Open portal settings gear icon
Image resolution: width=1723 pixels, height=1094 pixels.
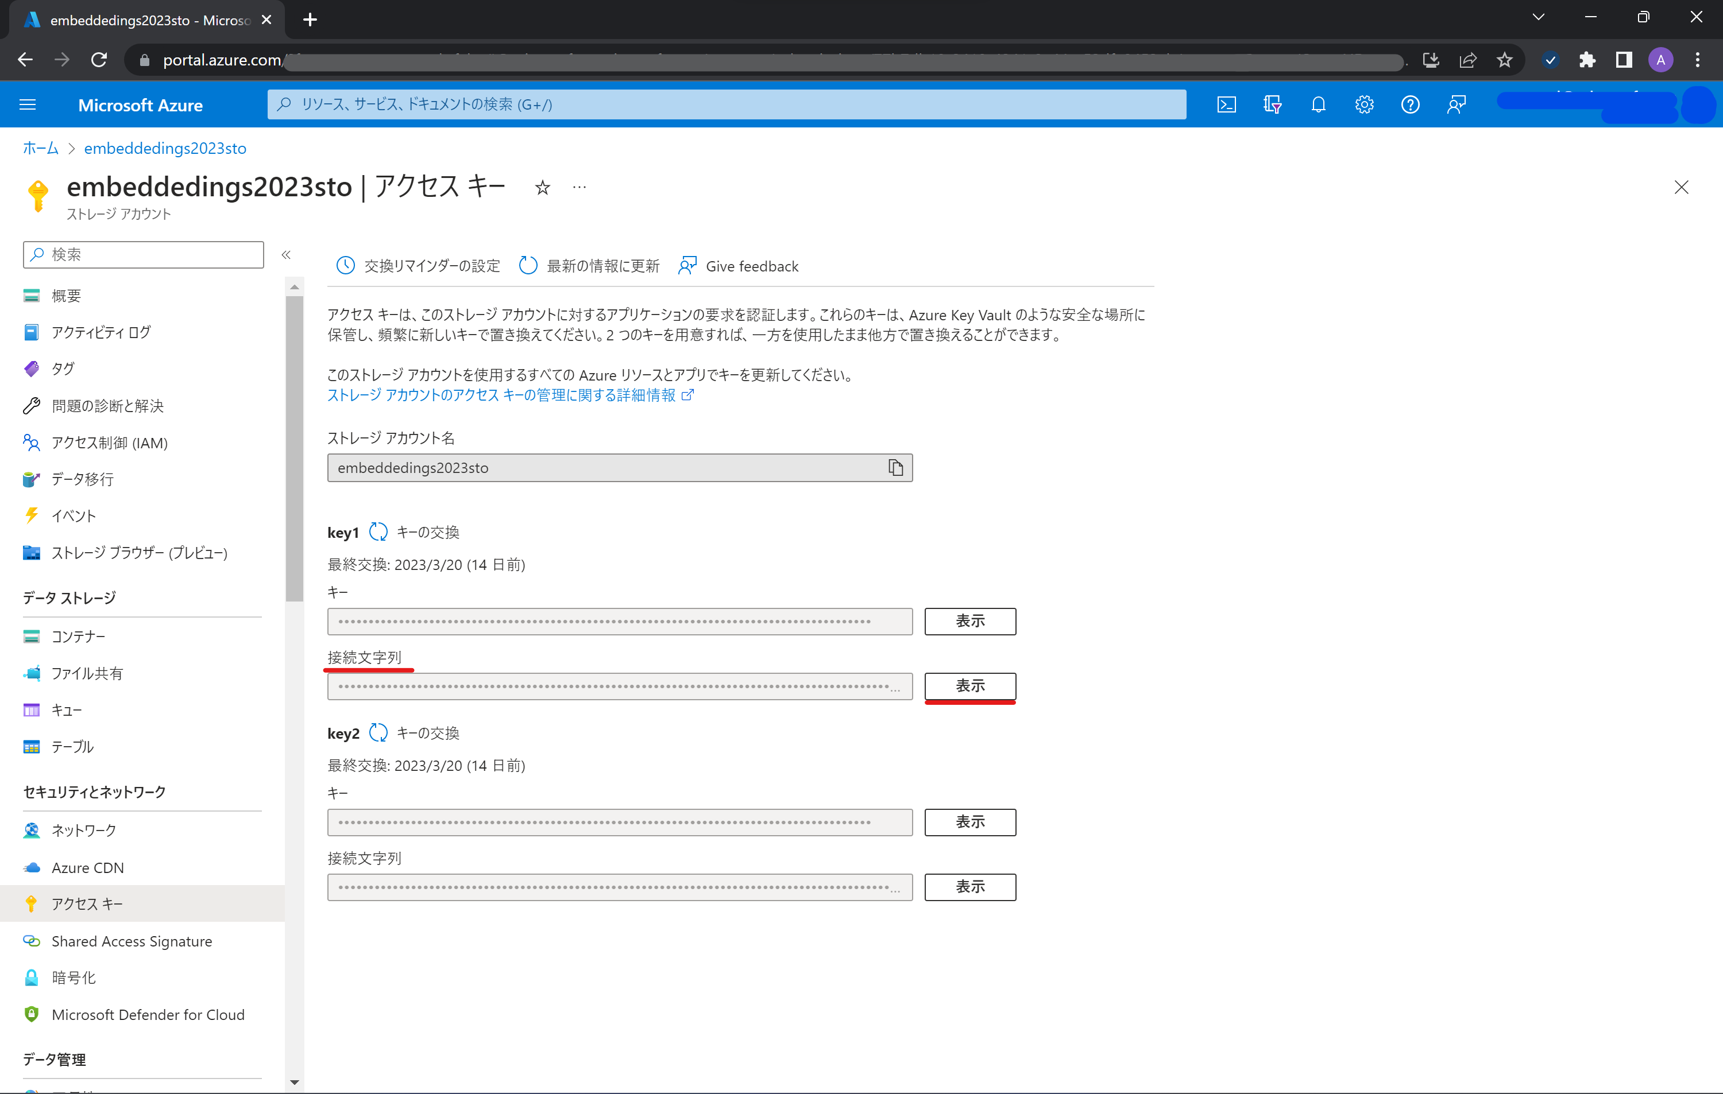click(x=1364, y=104)
